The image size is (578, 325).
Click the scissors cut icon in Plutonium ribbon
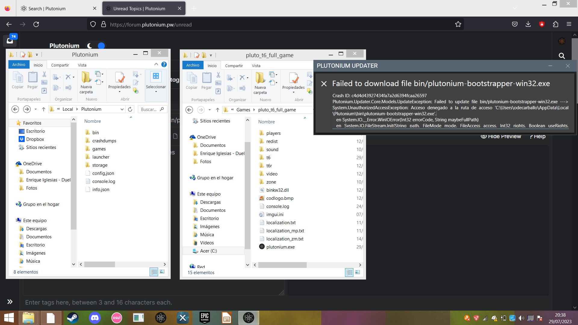(44, 74)
